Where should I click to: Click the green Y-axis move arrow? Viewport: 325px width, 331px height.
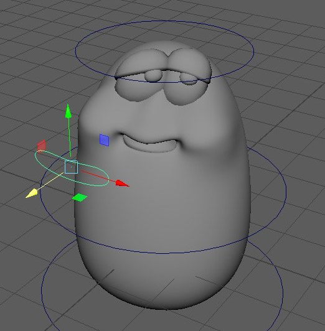[68, 111]
